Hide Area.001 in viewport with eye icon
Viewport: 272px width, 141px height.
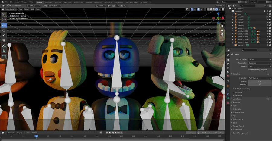tap(267, 17)
